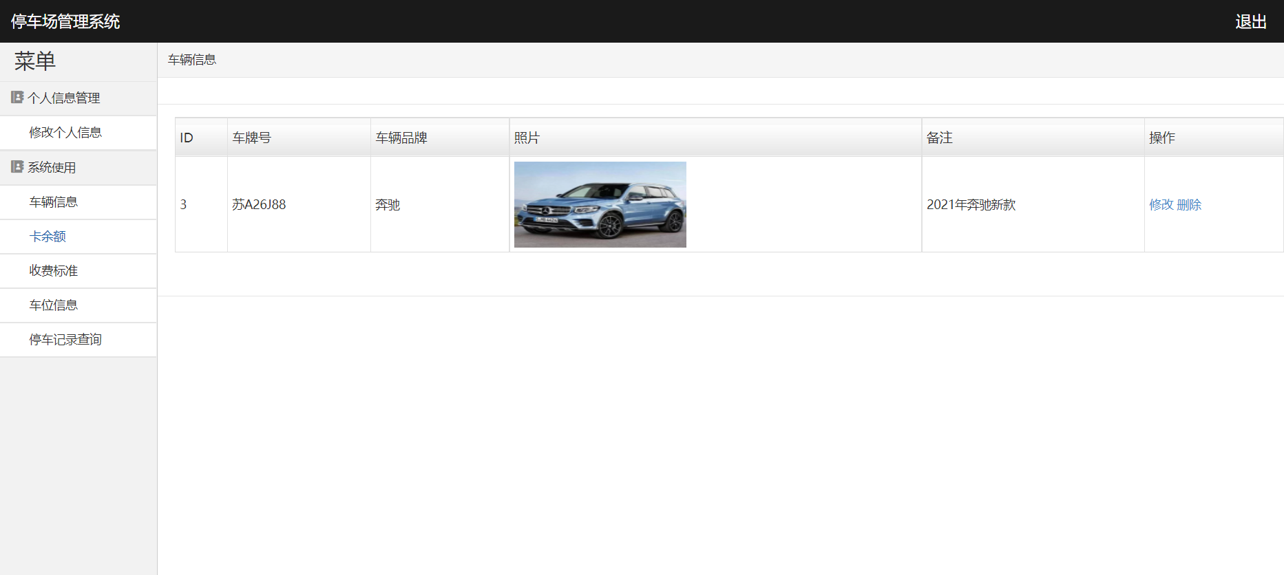Click 修改 for vehicle 苏A26J88
Screen dimensions: 1284x575
tap(1161, 205)
